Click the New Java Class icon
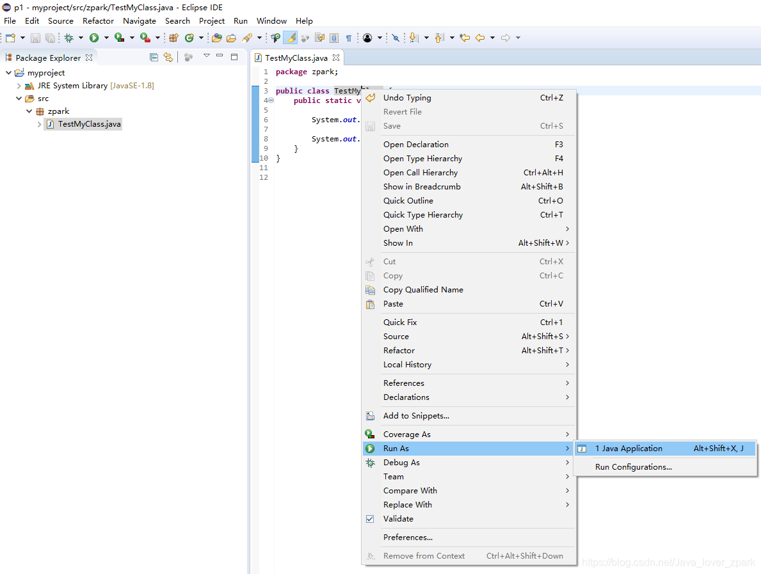761x574 pixels. tap(189, 38)
